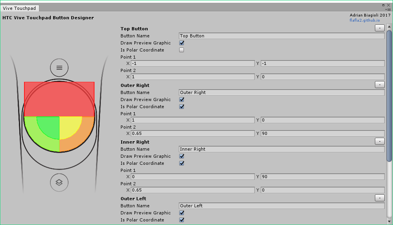Remove the Outer Right button entry
Screen dimensions: 393x225
click(380, 85)
